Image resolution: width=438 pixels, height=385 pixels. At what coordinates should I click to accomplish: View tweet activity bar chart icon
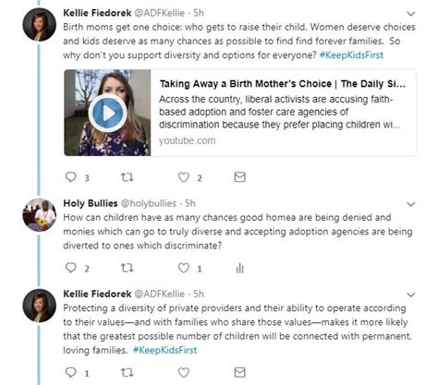pyautogui.click(x=239, y=269)
